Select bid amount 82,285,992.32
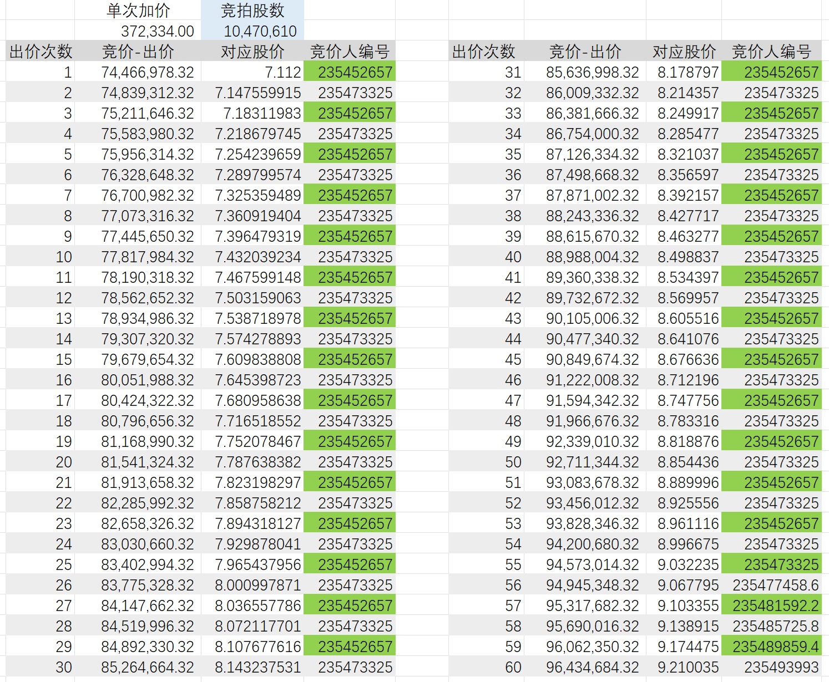Screen dimensions: 829x682 (x=138, y=503)
